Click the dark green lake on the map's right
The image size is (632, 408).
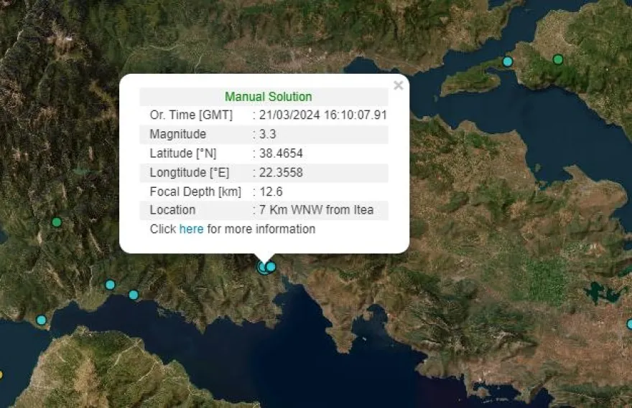coord(598,292)
